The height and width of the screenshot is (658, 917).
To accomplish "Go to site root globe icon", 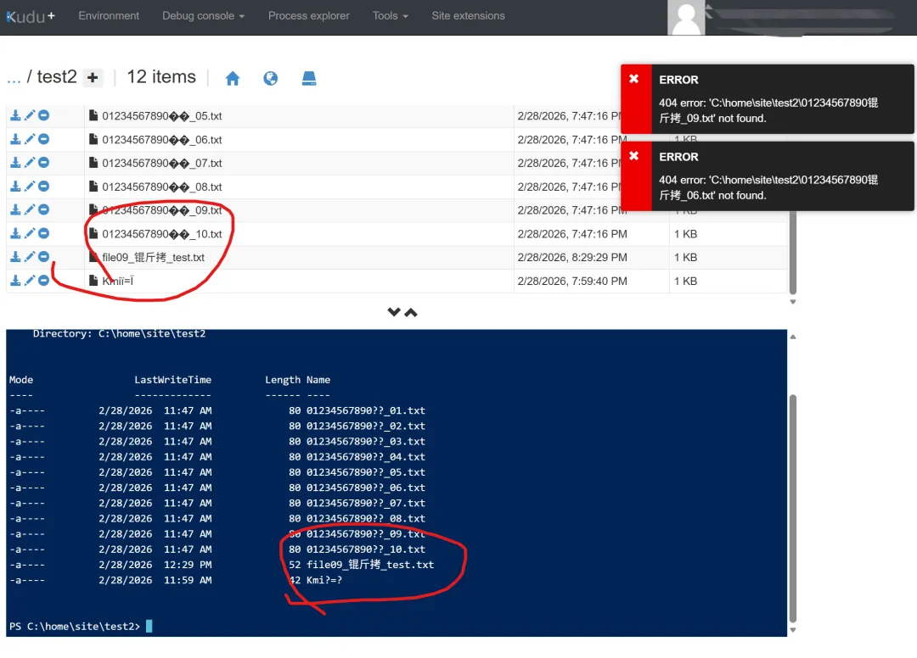I will pyautogui.click(x=270, y=78).
